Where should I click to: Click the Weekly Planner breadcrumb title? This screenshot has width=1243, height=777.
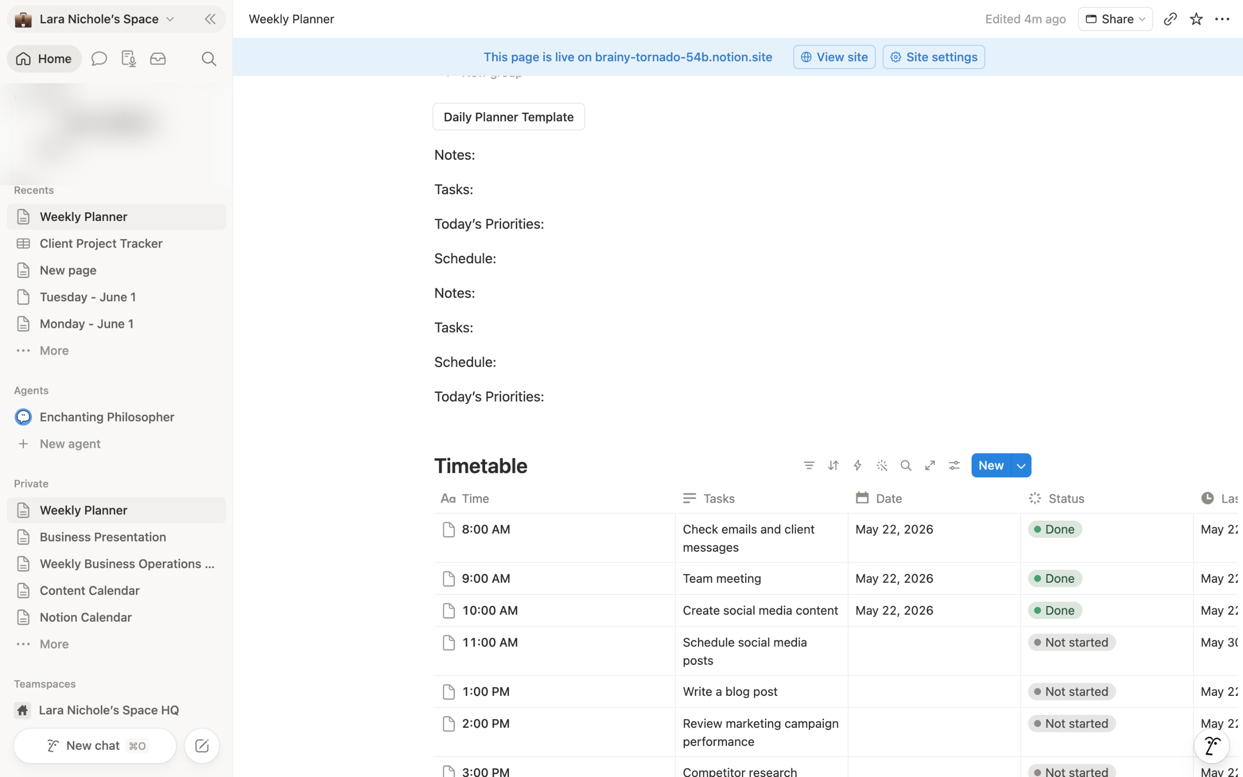pyautogui.click(x=291, y=19)
